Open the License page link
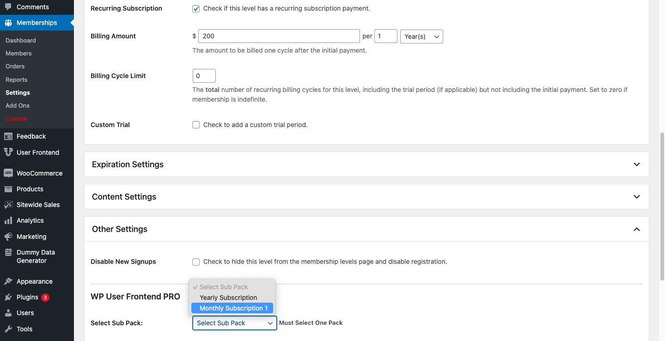665x341 pixels. pyautogui.click(x=16, y=118)
